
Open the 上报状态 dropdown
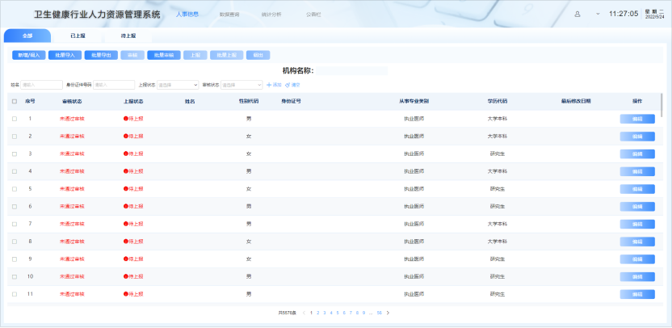click(x=178, y=84)
